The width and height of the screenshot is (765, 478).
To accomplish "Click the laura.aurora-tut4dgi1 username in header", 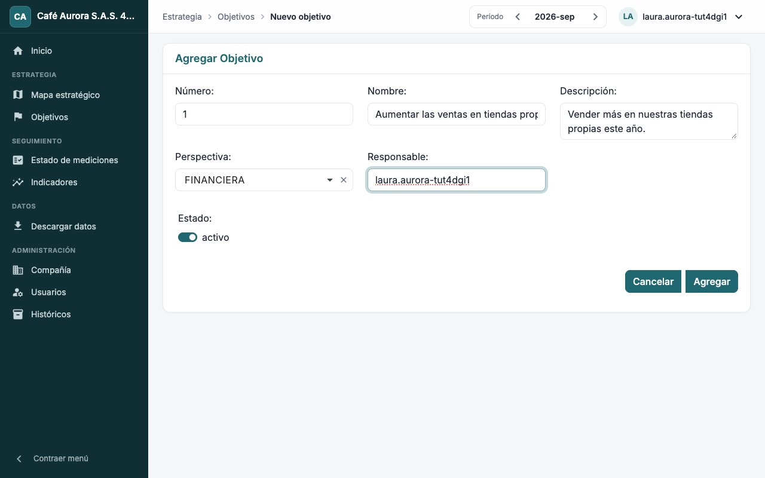I will point(684,17).
